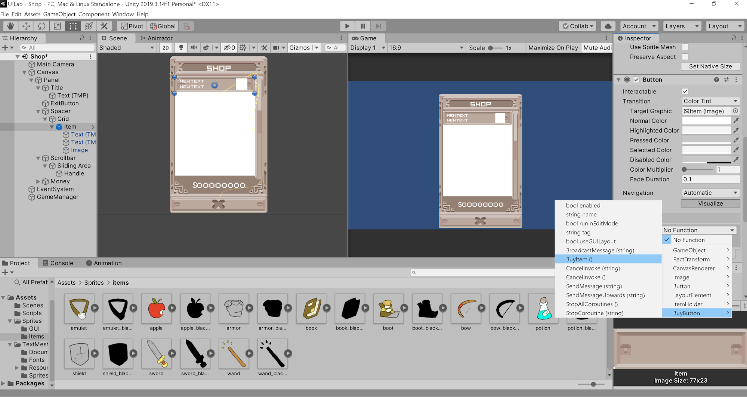Click the Visualize button
Screen dimensions: 747x397
(x=710, y=203)
